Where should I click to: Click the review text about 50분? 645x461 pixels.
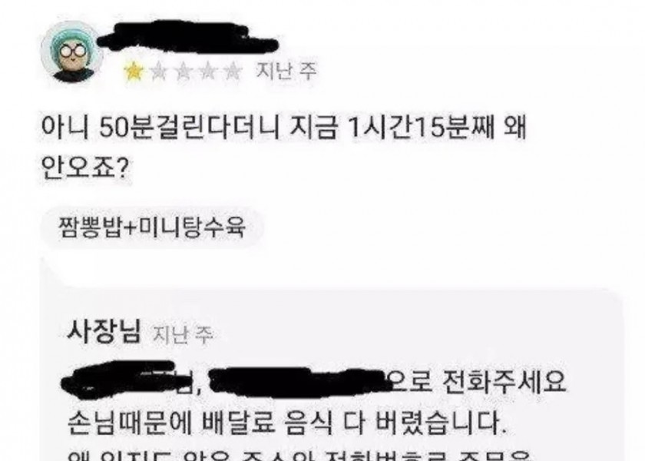[x=284, y=128]
